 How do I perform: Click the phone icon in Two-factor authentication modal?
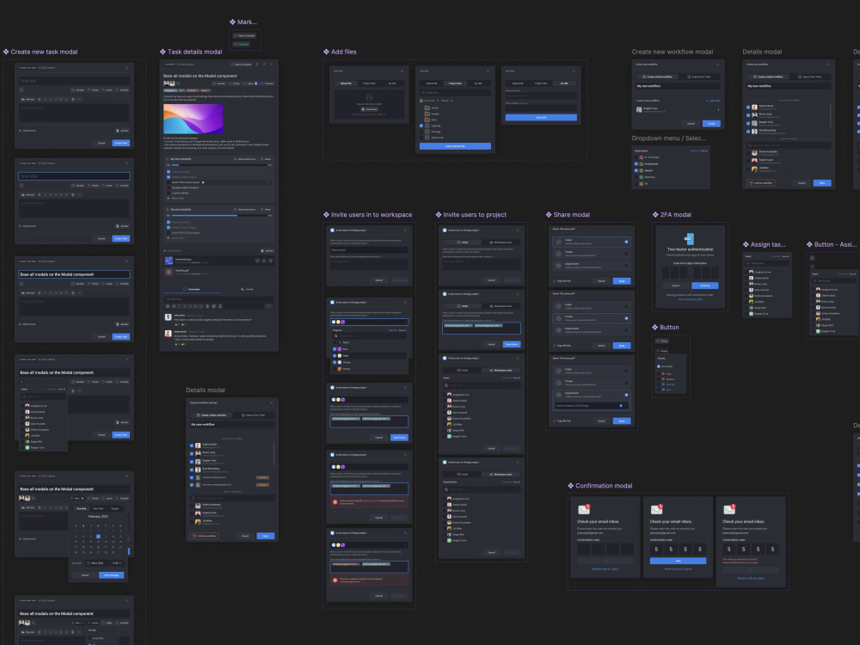pyautogui.click(x=689, y=239)
